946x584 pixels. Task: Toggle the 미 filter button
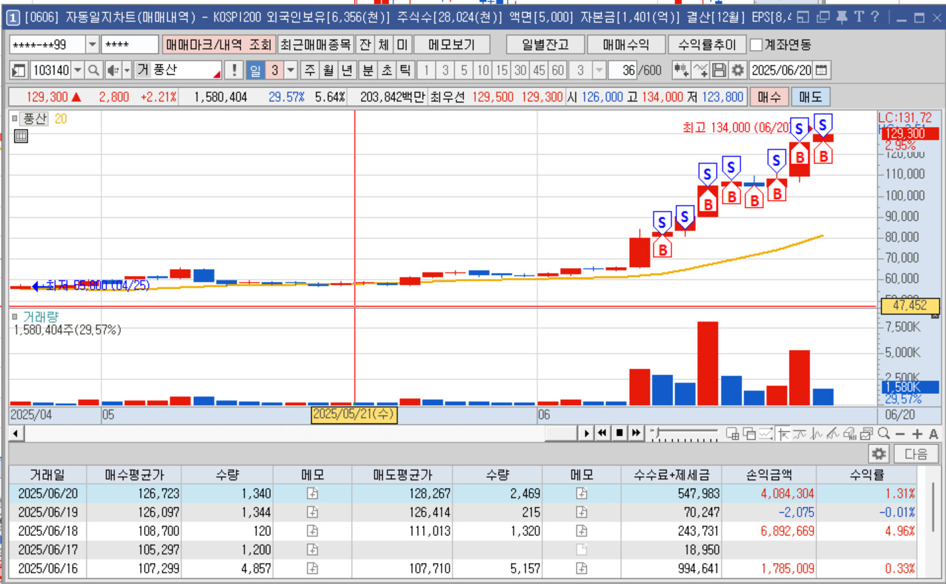coord(402,45)
